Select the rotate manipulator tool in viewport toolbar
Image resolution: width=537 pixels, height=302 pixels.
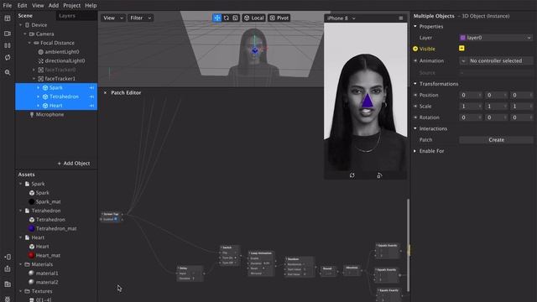(226, 18)
